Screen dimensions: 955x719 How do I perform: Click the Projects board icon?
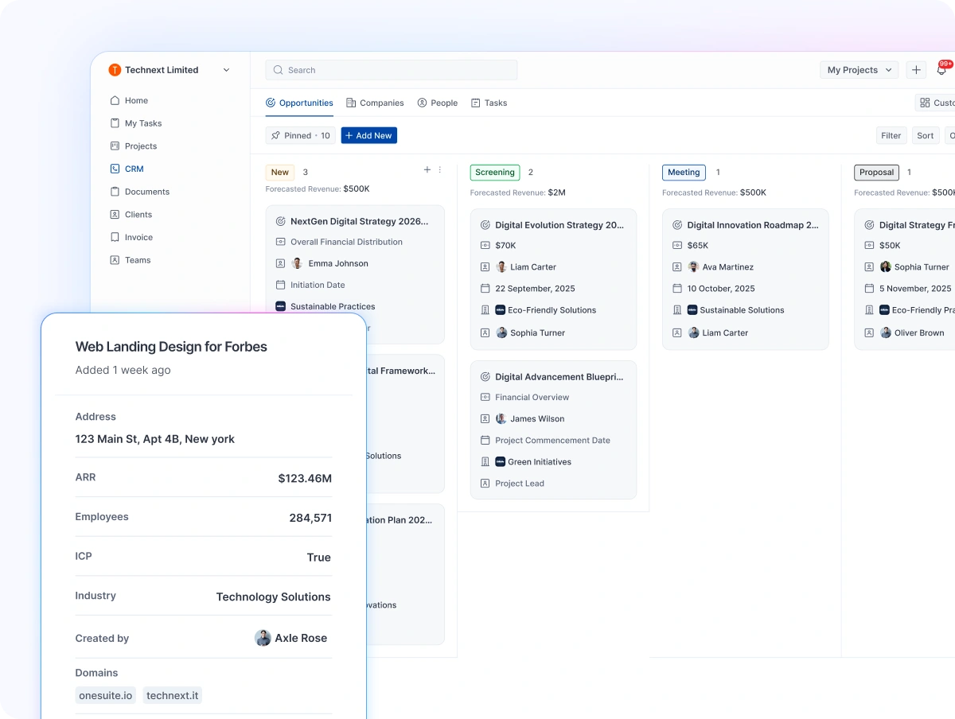(x=115, y=146)
